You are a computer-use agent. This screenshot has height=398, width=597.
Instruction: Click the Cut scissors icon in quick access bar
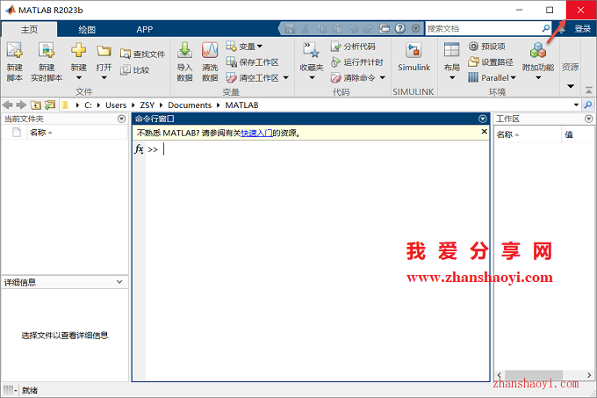306,29
